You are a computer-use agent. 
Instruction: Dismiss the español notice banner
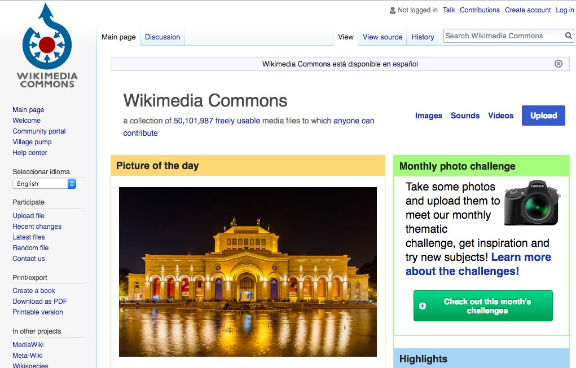(558, 64)
